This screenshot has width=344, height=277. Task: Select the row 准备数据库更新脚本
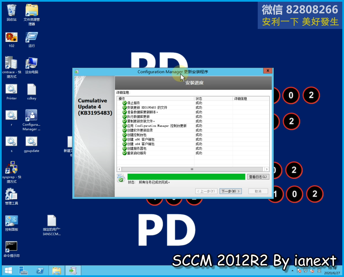pos(193,112)
